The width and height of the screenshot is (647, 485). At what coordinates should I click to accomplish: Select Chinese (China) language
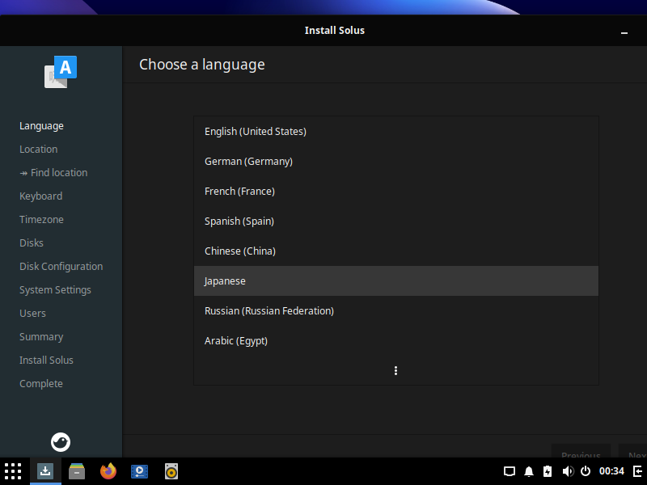coord(396,251)
